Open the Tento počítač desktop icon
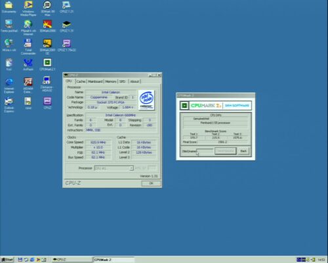 [x=9, y=26]
